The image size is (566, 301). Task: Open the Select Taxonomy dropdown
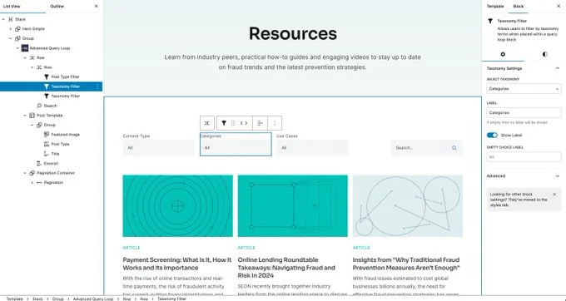524,89
